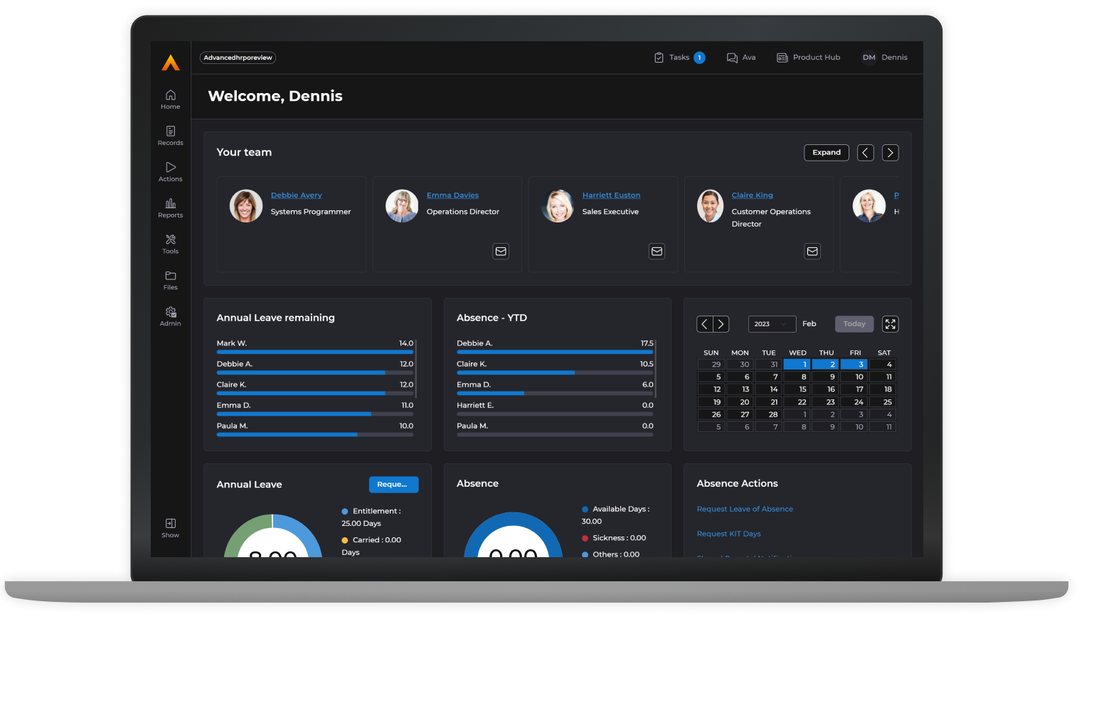Open the Admin settings icon
The image size is (1094, 705).
tap(170, 313)
